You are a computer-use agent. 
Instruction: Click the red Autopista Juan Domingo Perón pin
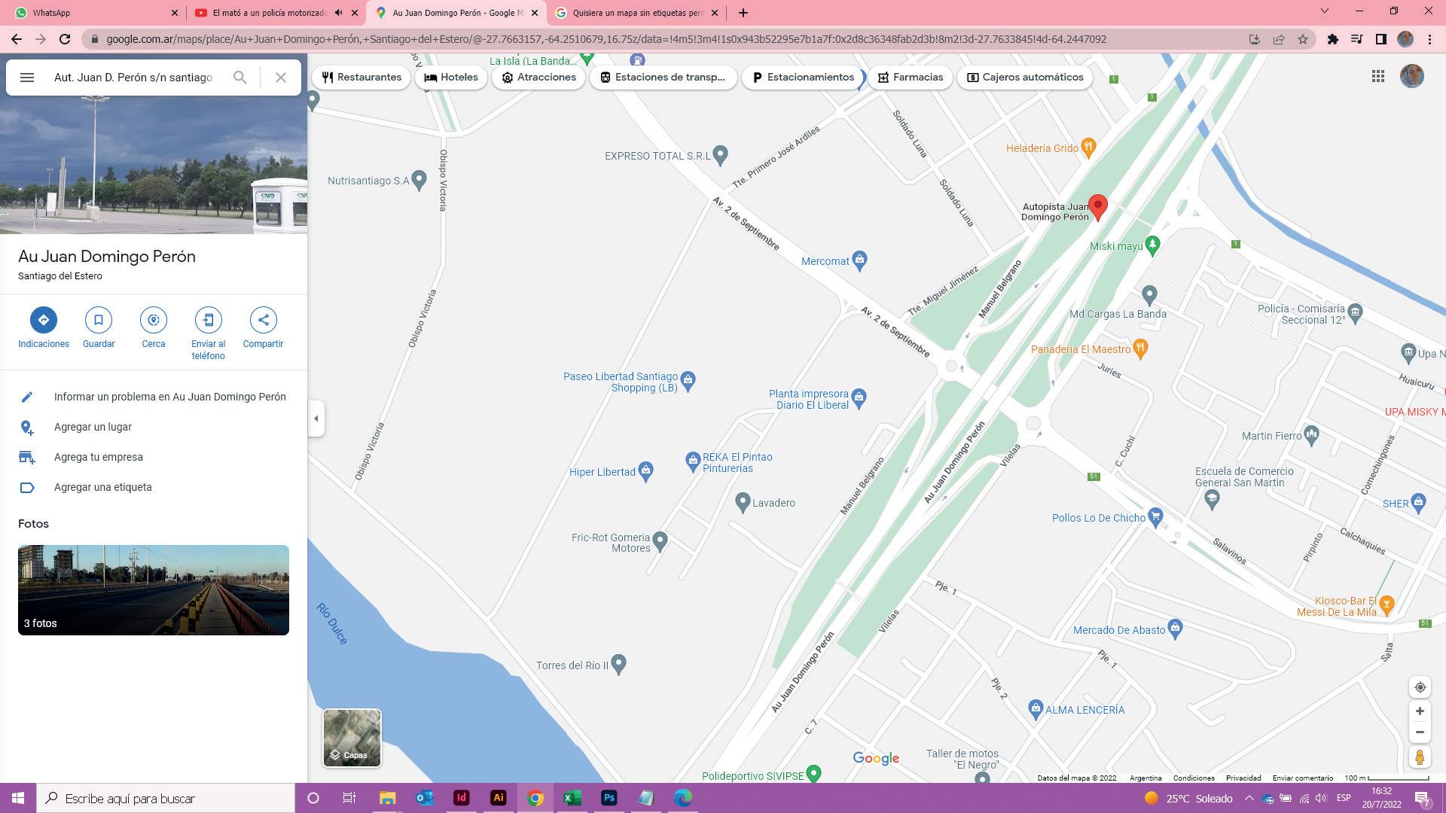point(1098,208)
